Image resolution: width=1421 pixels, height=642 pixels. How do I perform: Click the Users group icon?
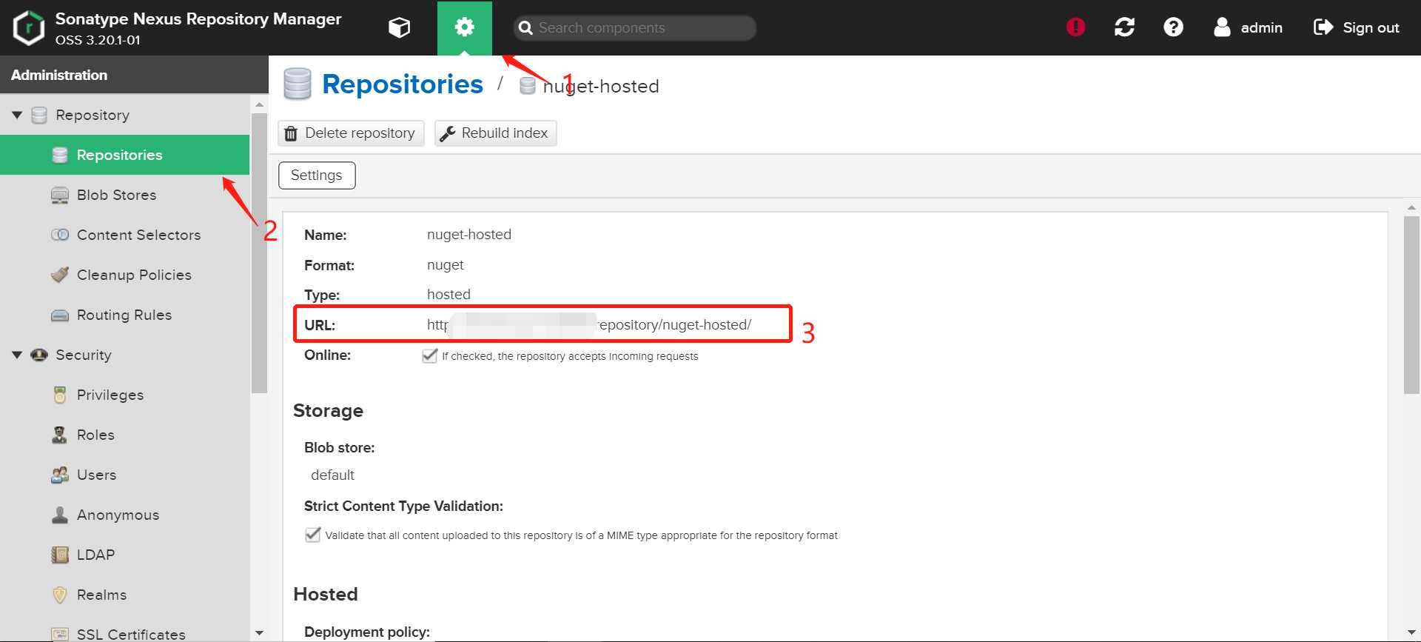[x=60, y=475]
